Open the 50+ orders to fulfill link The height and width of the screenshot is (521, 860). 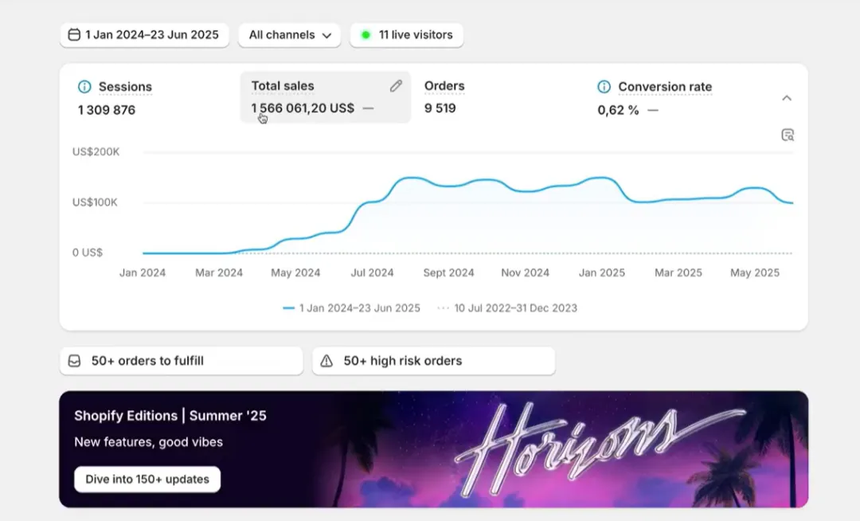pyautogui.click(x=147, y=361)
